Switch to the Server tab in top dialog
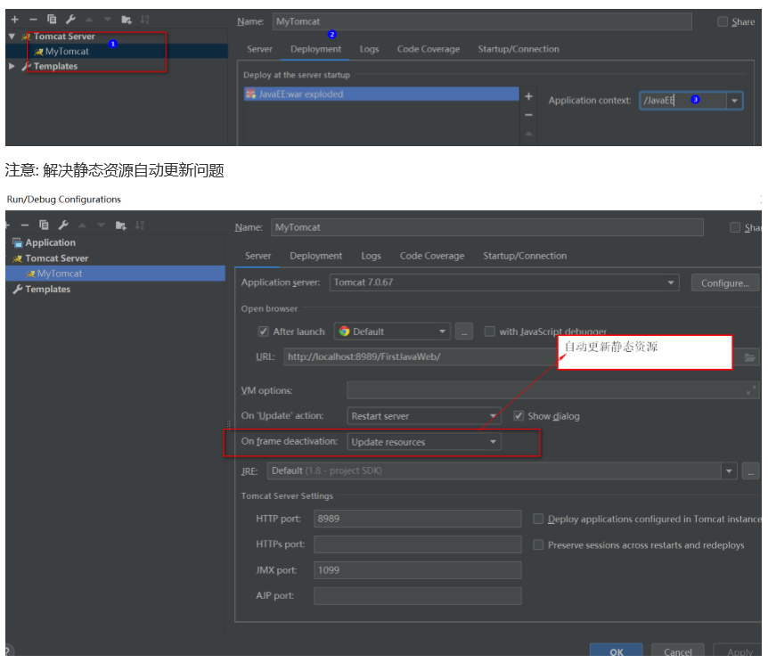The image size is (768, 663). click(x=259, y=49)
